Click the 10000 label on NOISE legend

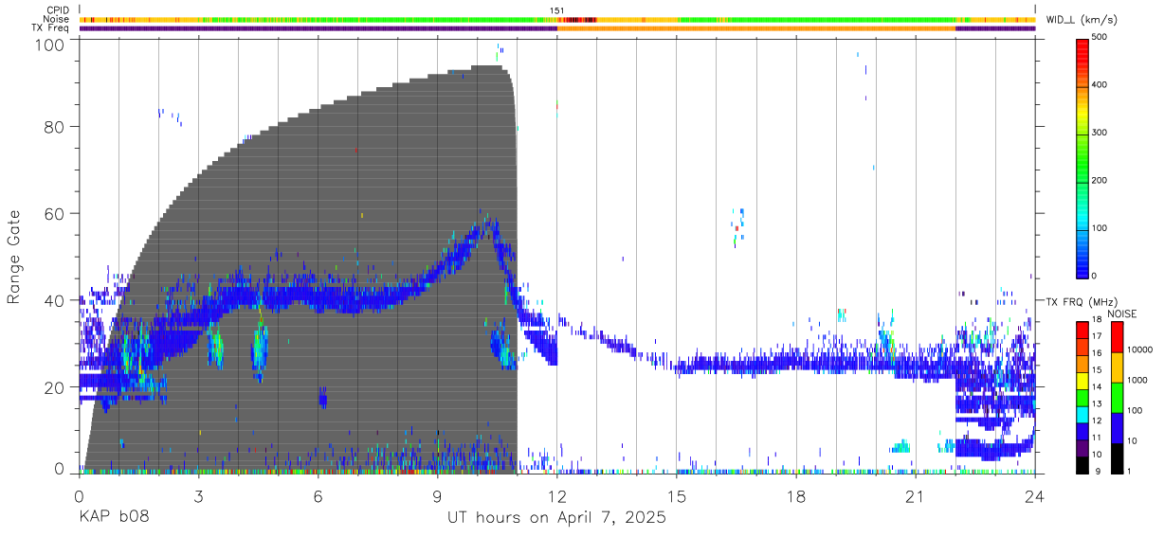1140,349
